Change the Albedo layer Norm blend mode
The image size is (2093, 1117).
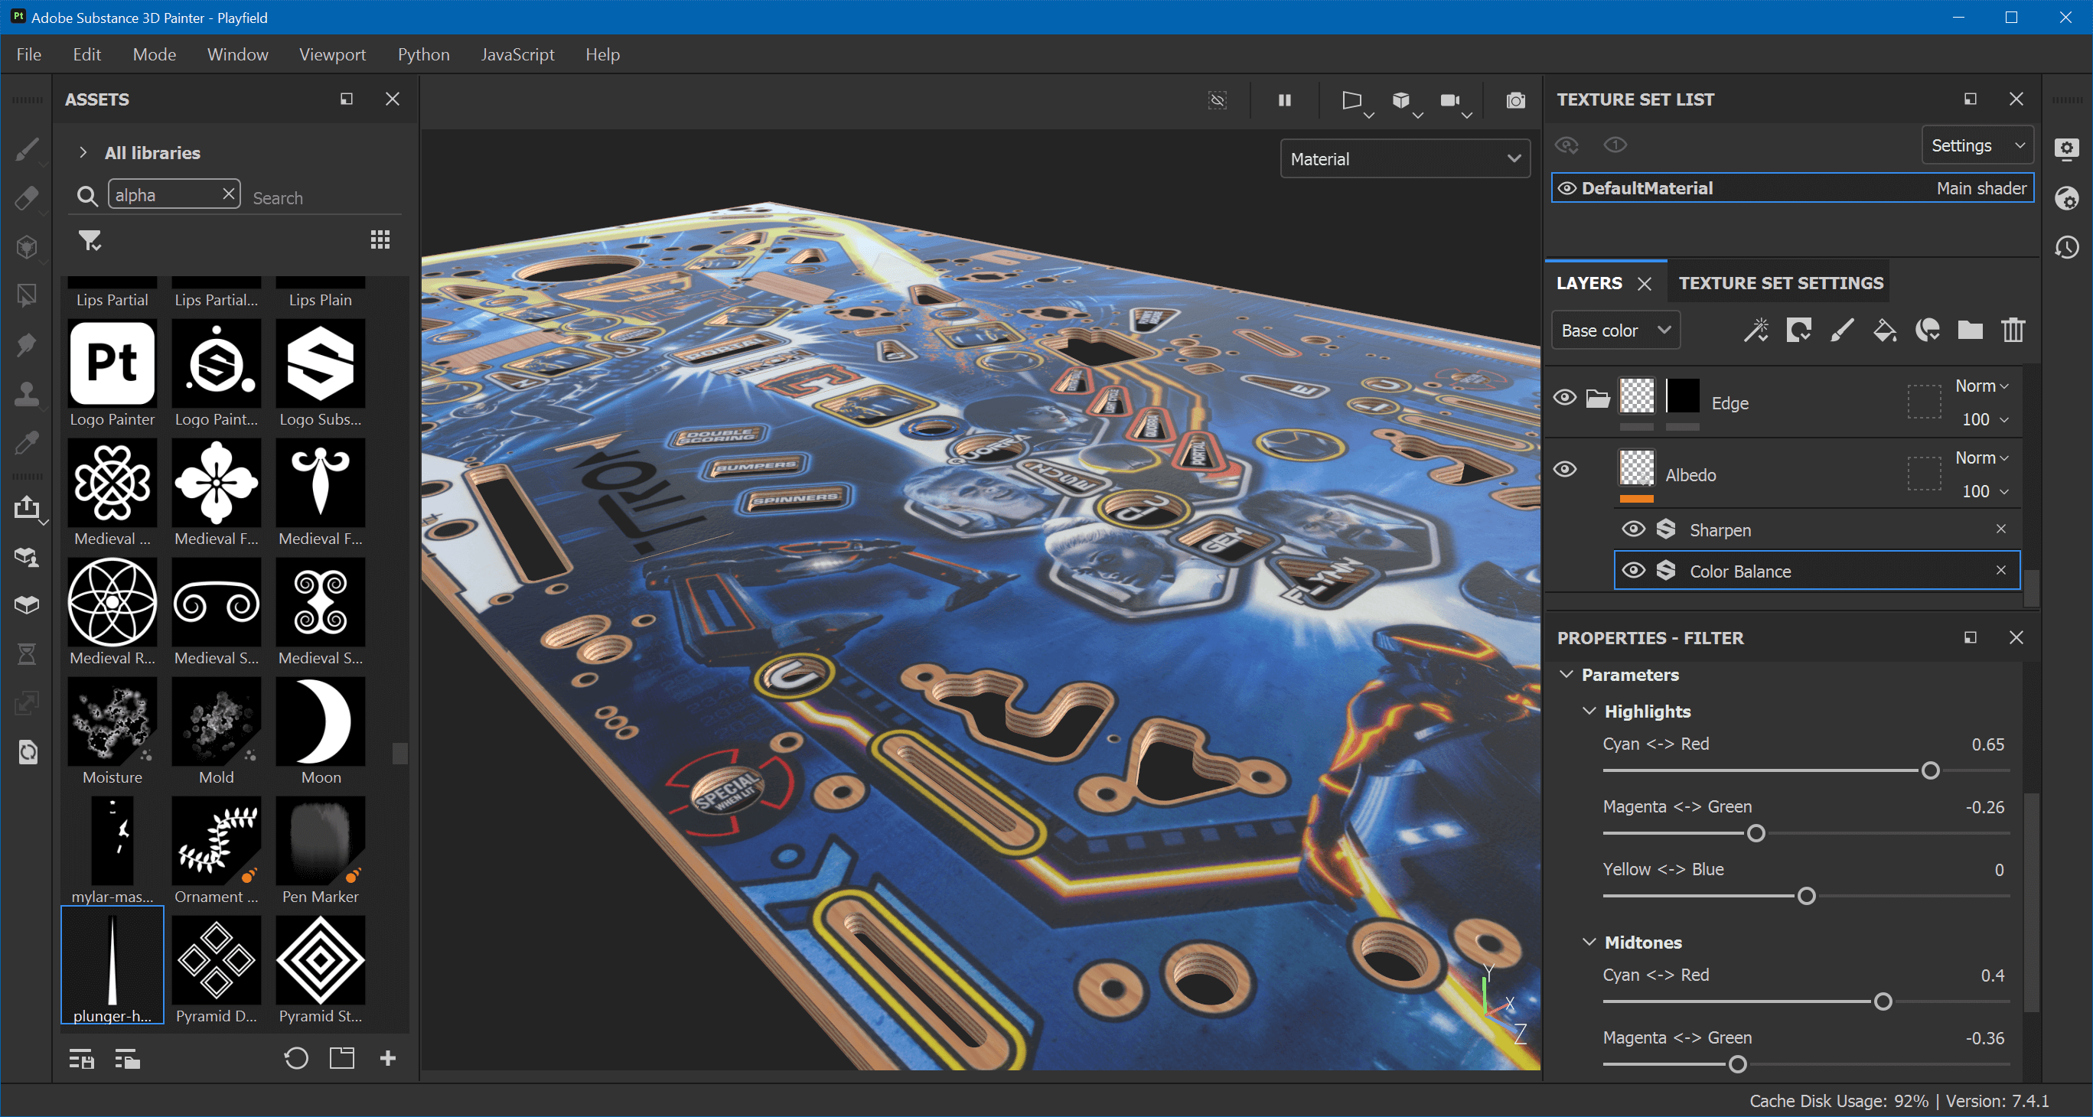(1981, 458)
